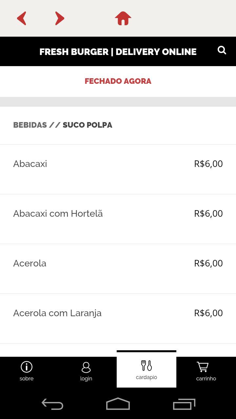Pick Acerola com Laranja juice

57,313
